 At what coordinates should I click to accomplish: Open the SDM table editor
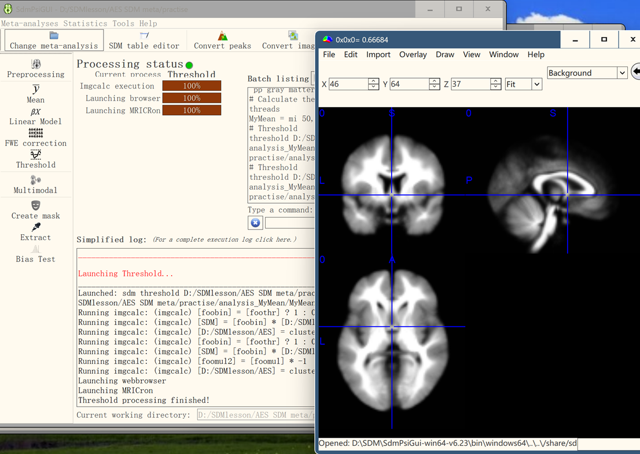(144, 40)
